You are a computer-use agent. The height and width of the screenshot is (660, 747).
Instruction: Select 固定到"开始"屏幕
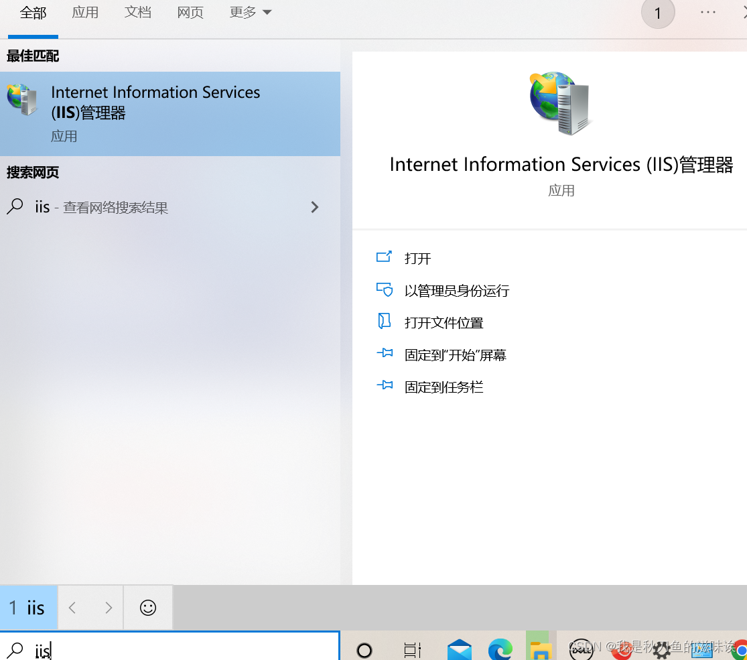(455, 354)
